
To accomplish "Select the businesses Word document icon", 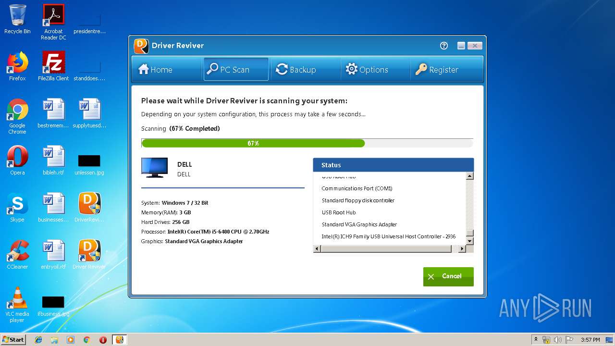I will pos(53,208).
